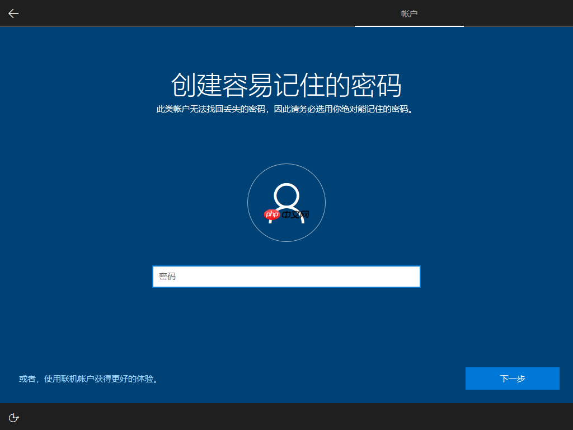Click the 下一步 button
Image resolution: width=573 pixels, height=430 pixels.
[x=512, y=378]
